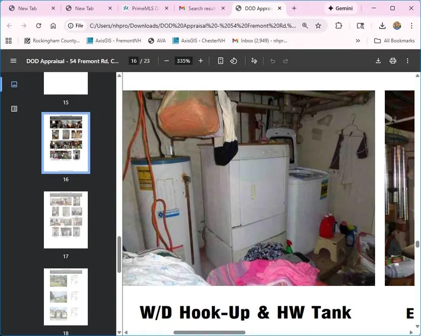This screenshot has width=421, height=336.
Task: Rotate the PDF counterclockwise
Action: pos(234,61)
